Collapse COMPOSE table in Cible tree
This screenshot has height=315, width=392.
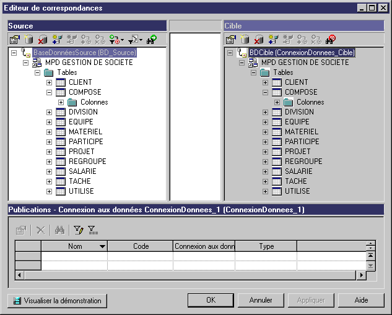pyautogui.click(x=265, y=92)
